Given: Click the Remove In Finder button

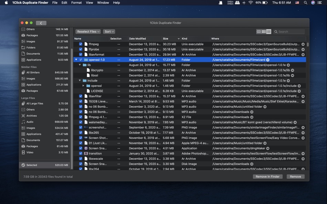Looking at the screenshot, I should click(x=267, y=177).
